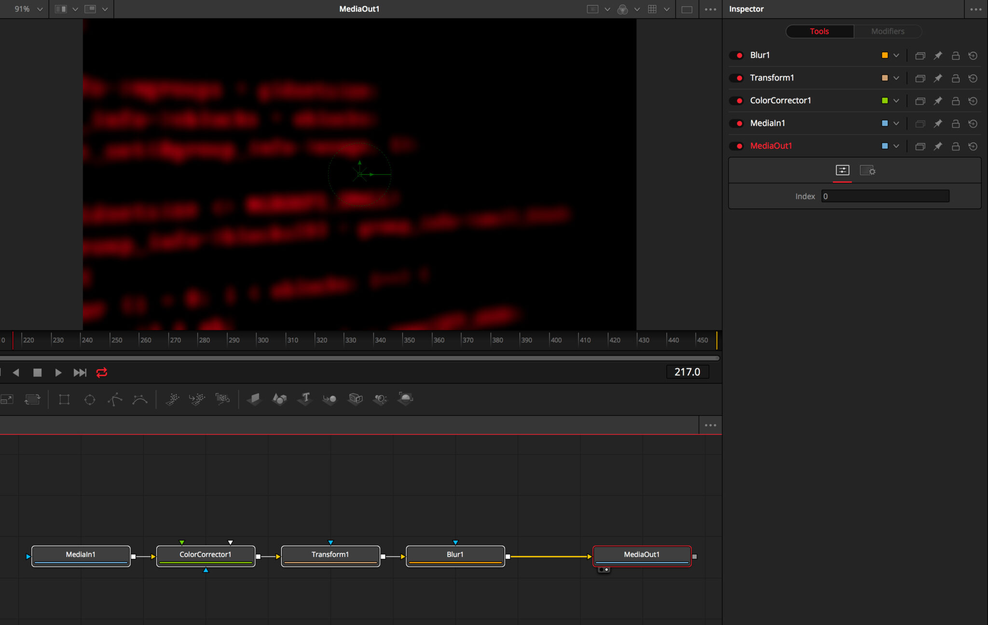Toggle playback loop mode

pyautogui.click(x=102, y=372)
